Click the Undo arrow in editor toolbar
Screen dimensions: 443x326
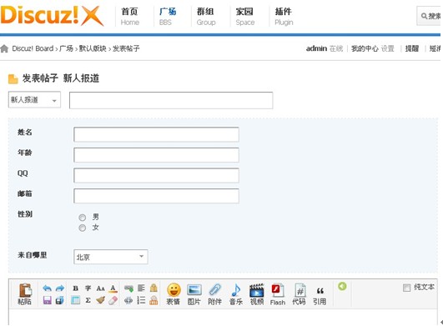[48, 288]
